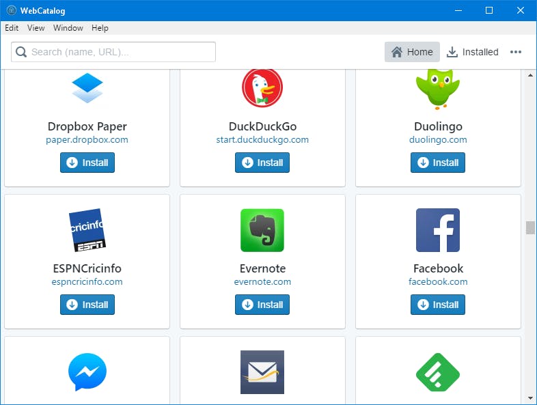Maximize the WebCatalog window
537x405 pixels.
tap(489, 10)
